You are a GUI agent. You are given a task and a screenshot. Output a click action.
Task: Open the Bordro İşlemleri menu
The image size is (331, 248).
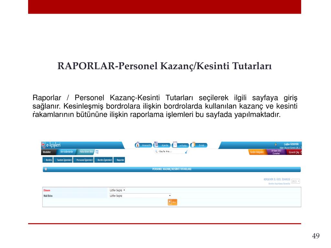[x=104, y=160]
